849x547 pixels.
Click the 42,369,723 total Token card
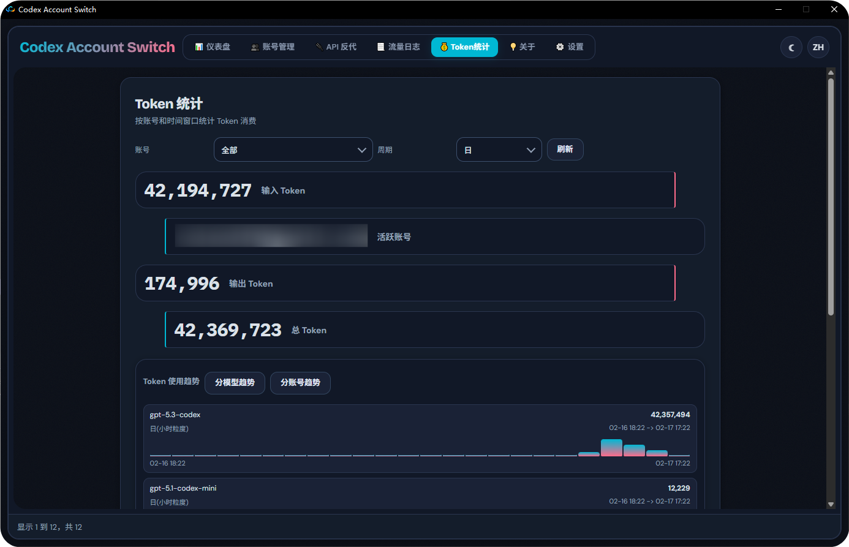435,330
